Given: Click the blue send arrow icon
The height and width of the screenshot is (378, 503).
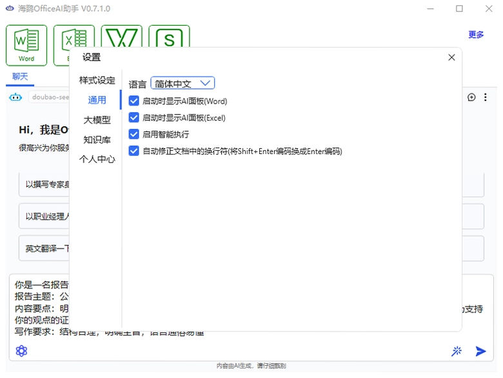Looking at the screenshot, I should pyautogui.click(x=480, y=351).
